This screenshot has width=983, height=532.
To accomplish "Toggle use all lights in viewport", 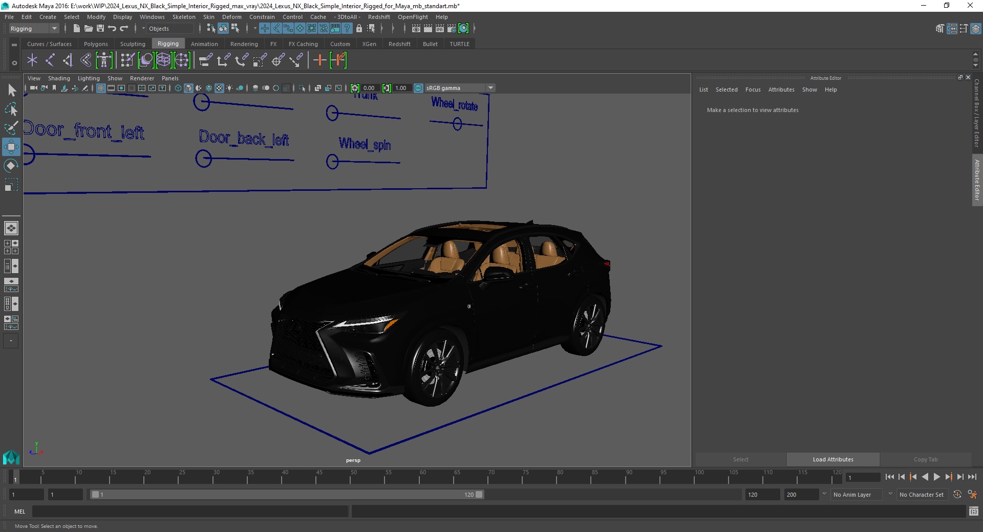I will (229, 88).
